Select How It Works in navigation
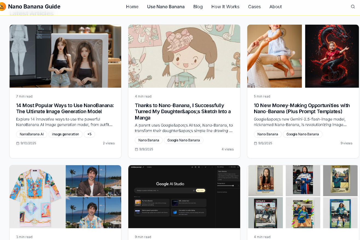This screenshot has height=240, width=360. tap(225, 7)
